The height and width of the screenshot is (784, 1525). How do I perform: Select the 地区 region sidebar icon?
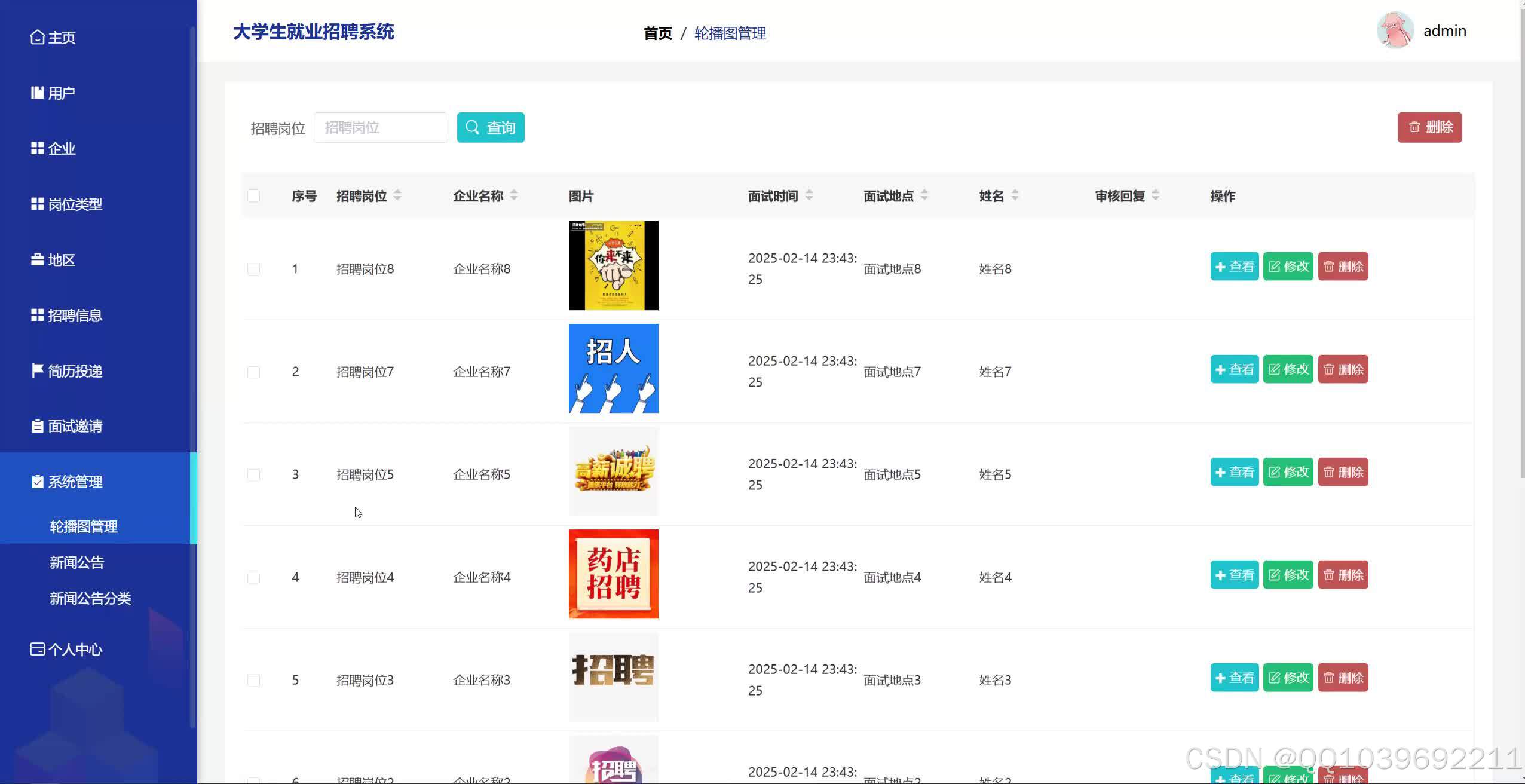pyautogui.click(x=36, y=259)
